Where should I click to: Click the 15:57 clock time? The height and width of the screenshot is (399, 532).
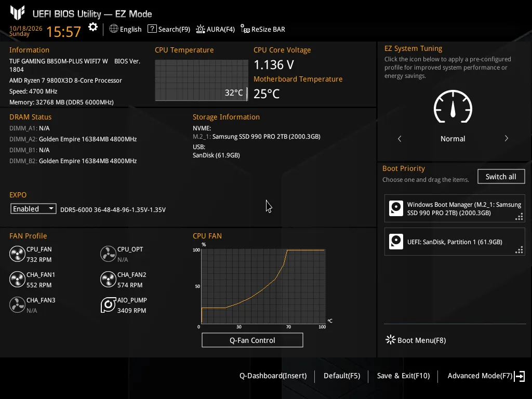[x=63, y=32]
